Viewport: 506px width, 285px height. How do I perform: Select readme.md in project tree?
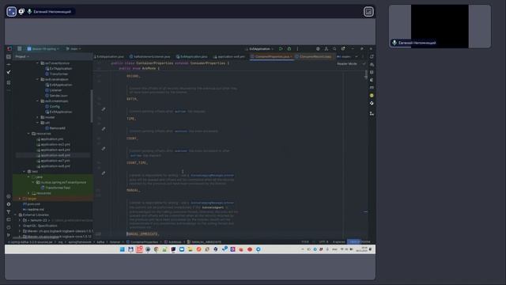(33, 209)
